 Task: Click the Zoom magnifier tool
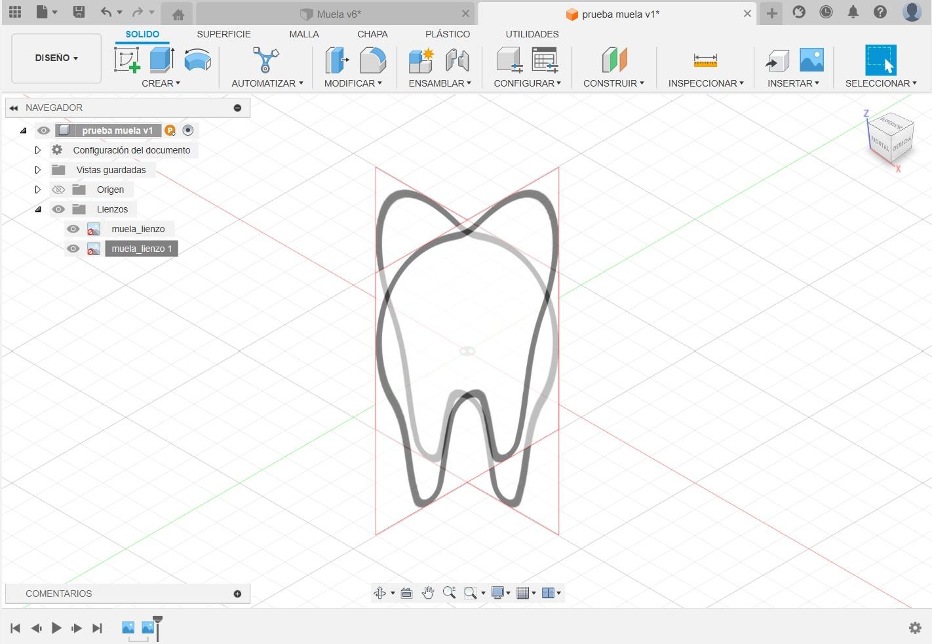tap(449, 593)
